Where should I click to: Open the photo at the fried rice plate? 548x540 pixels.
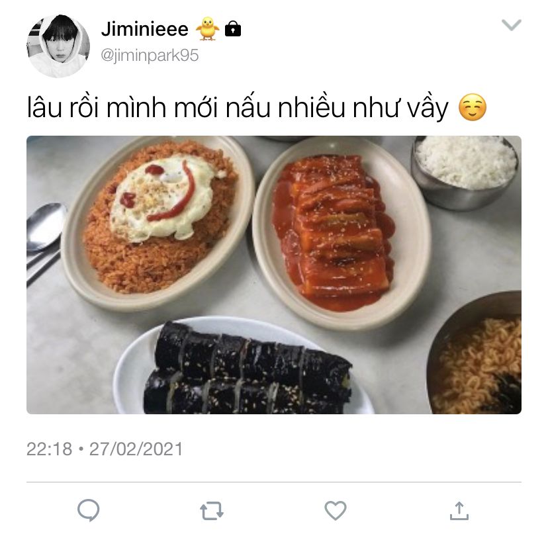[x=159, y=222]
